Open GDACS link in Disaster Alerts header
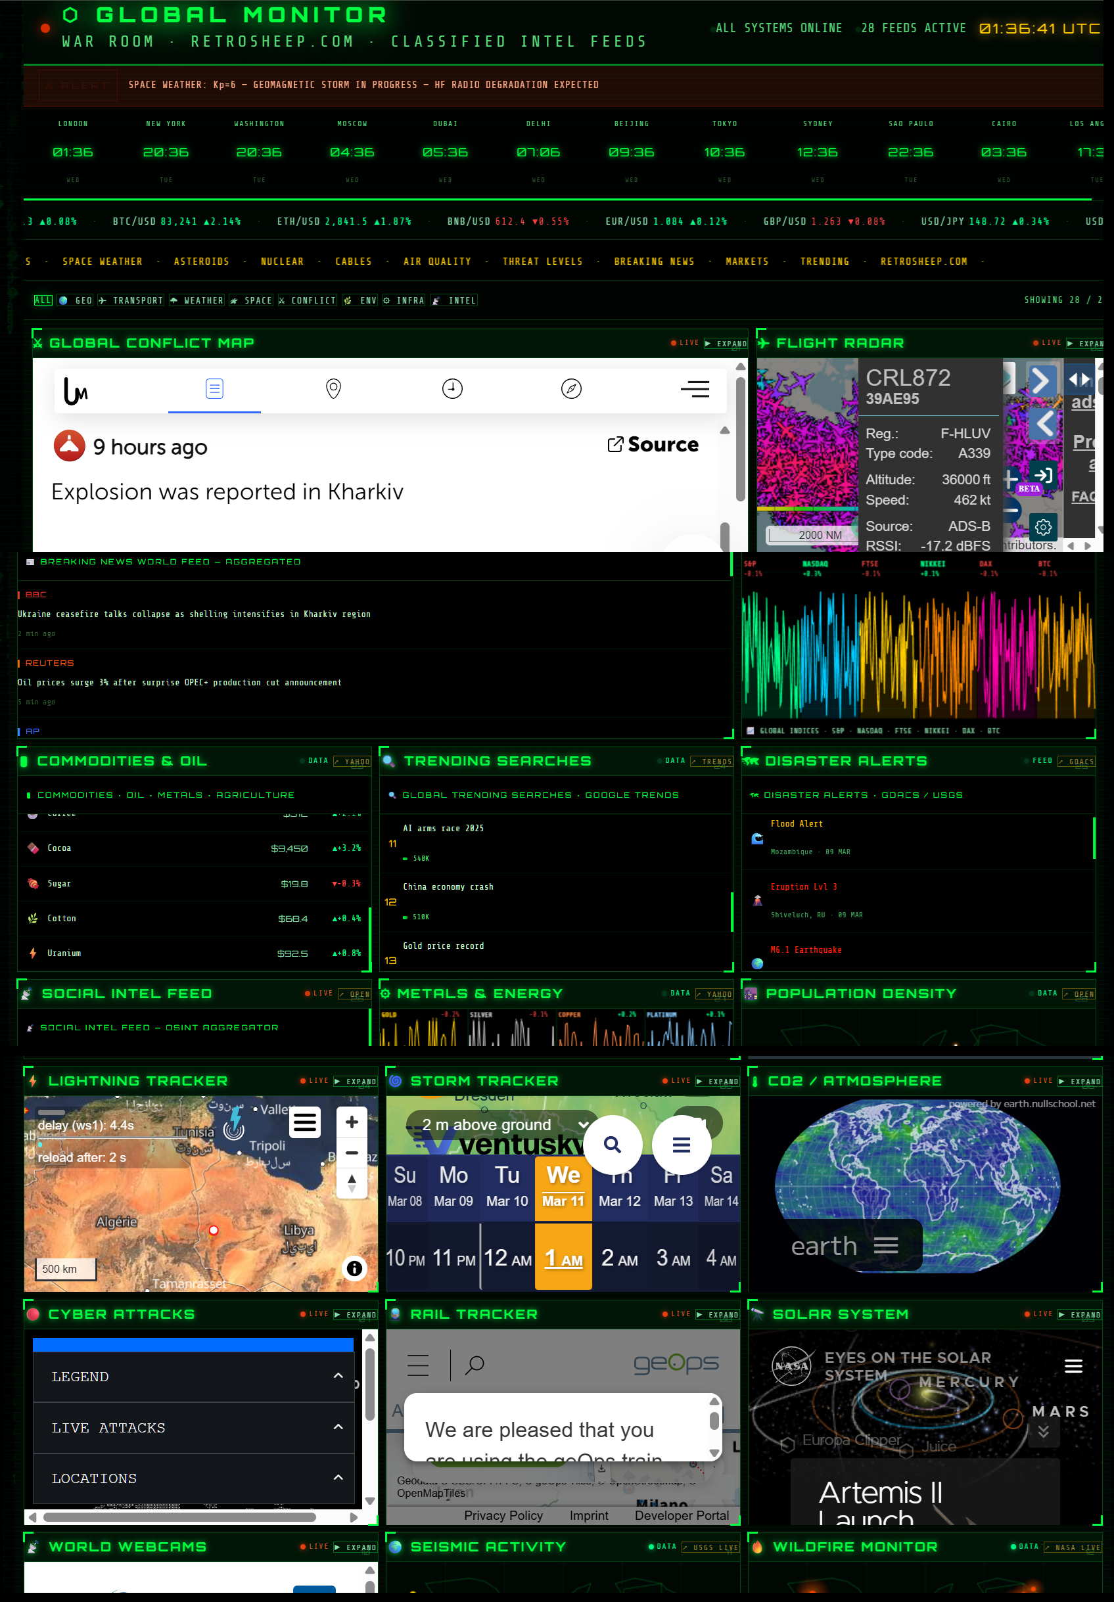This screenshot has width=1114, height=1602. pyautogui.click(x=1077, y=762)
